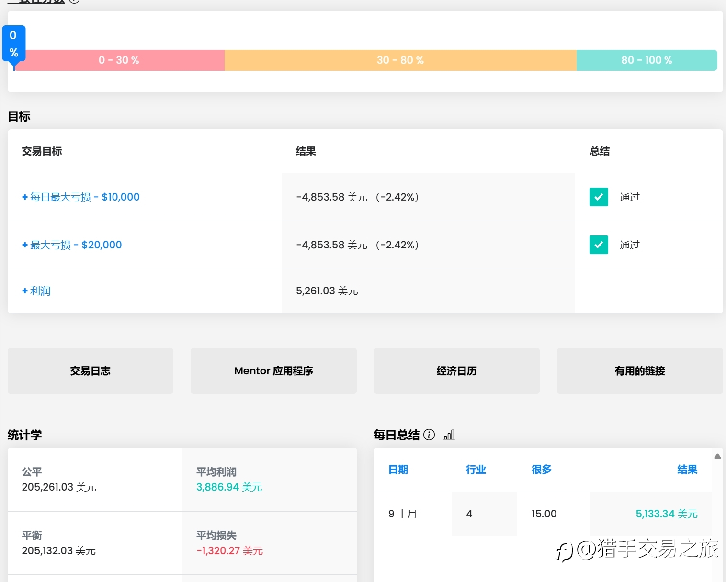
Task: Expand the 最大亏损 - $20,000 row
Action: pyautogui.click(x=72, y=245)
